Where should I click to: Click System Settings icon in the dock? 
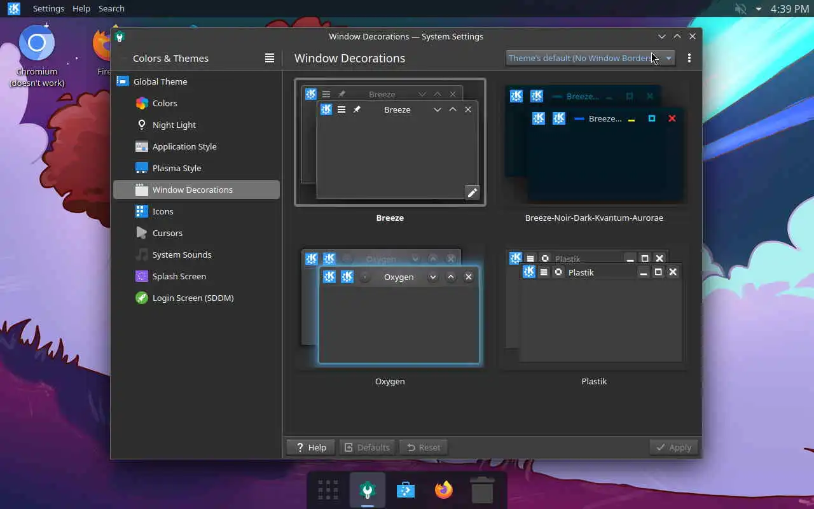click(x=368, y=490)
